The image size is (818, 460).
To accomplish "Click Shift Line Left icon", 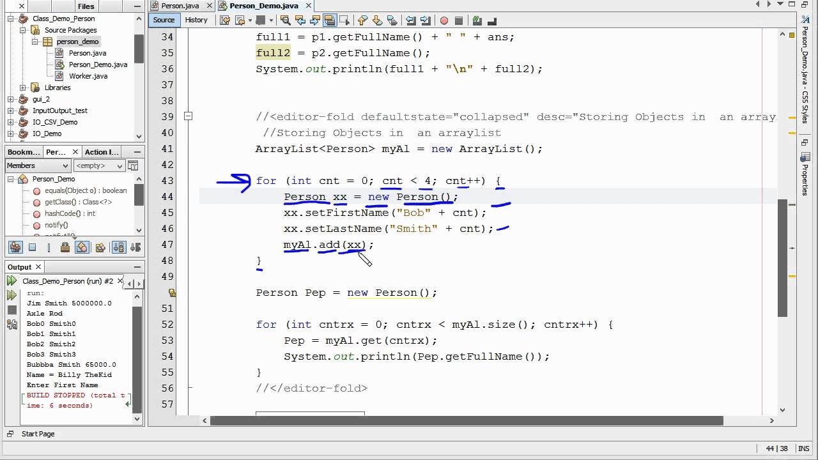I will pos(410,20).
